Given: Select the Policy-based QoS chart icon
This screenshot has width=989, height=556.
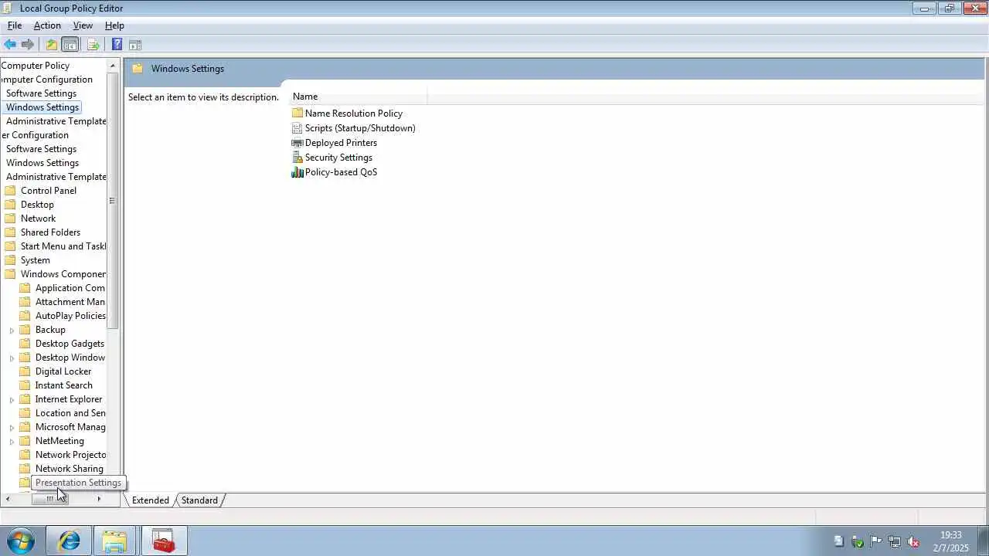Looking at the screenshot, I should pos(297,172).
